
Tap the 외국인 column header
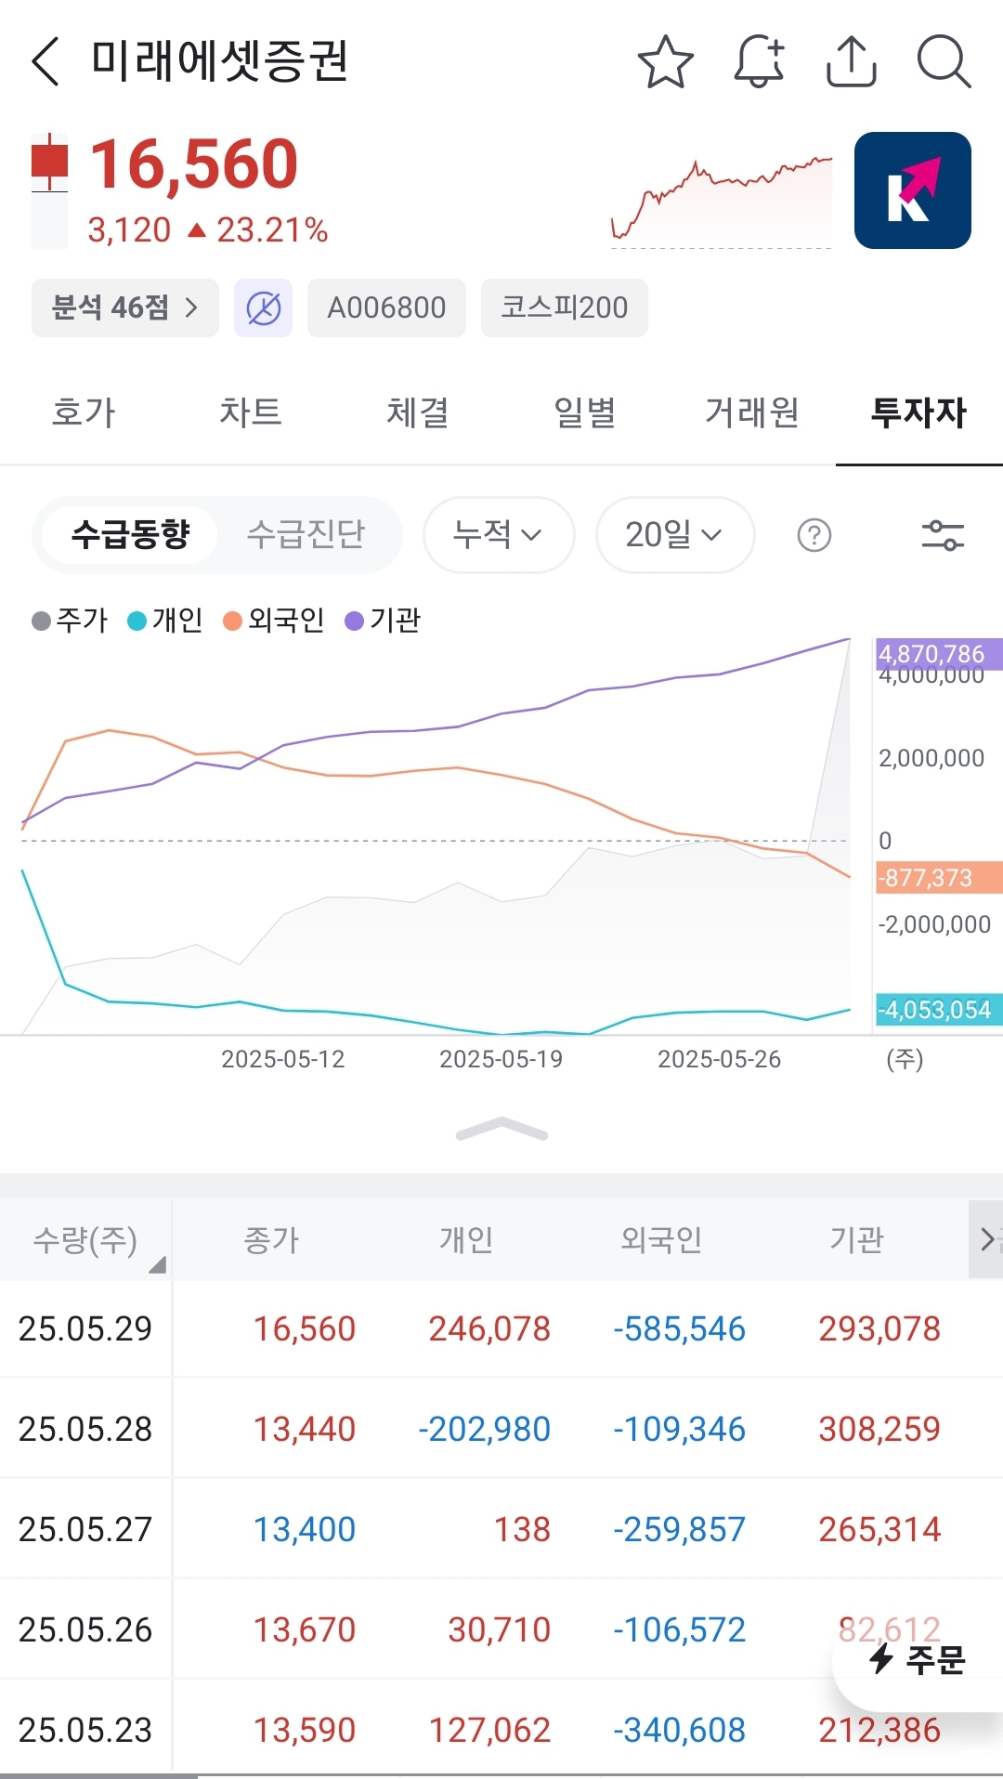(661, 1240)
